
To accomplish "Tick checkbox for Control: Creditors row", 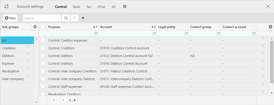I will click(43, 48).
